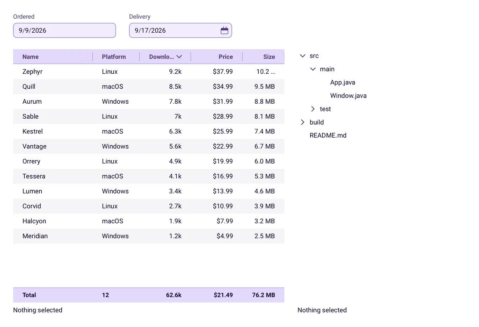Click the 8.8 MB size cell
This screenshot has width=479, height=327.
click(265, 101)
